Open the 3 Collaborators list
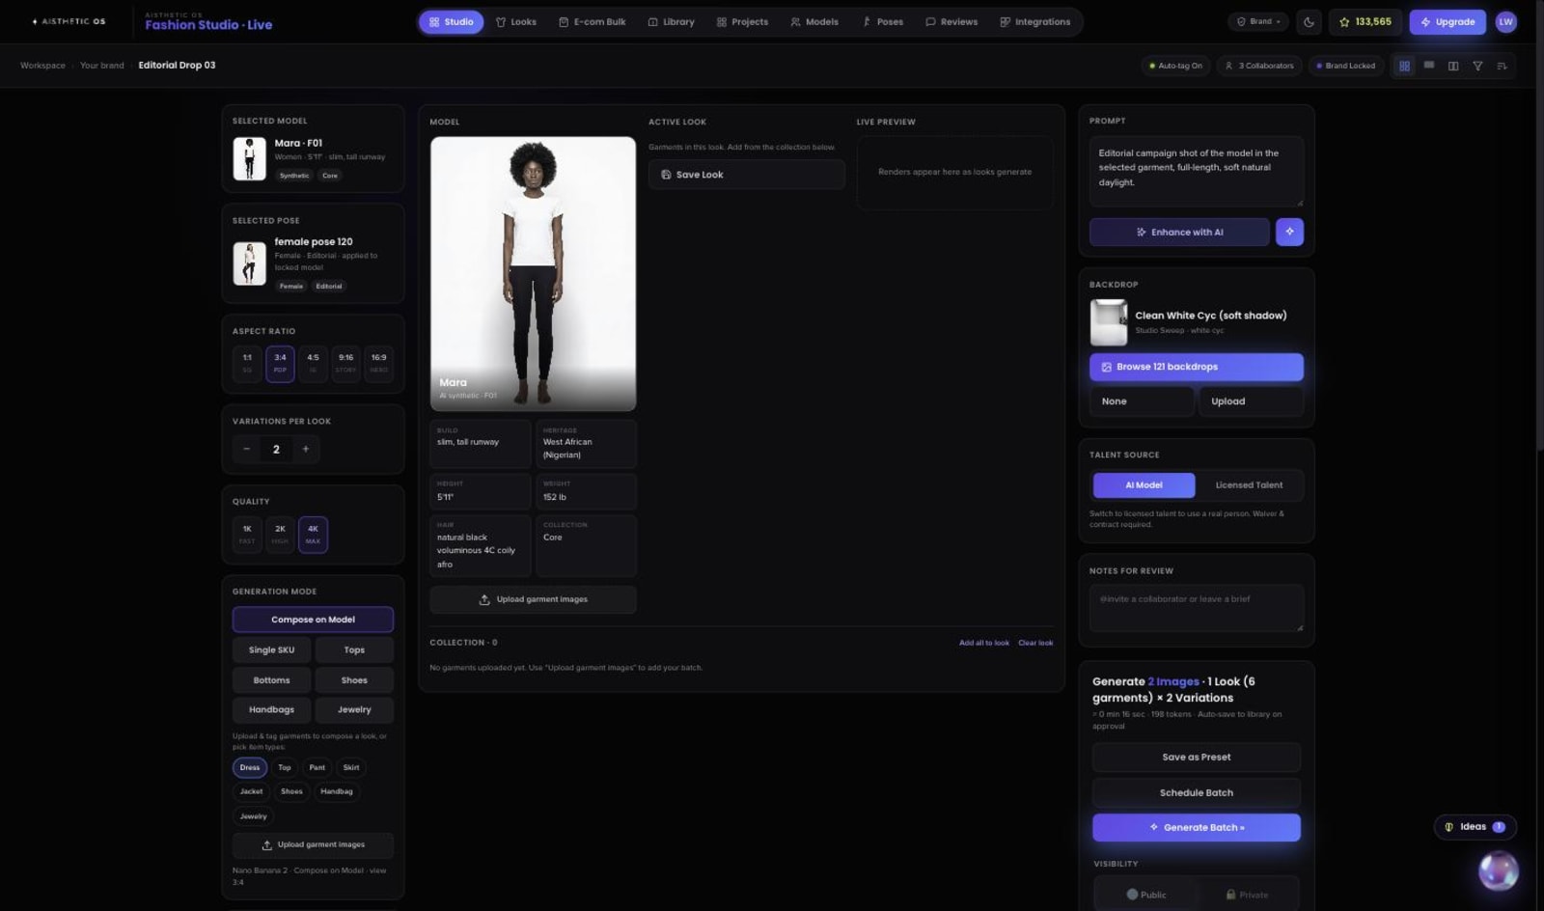The width and height of the screenshot is (1544, 911). click(x=1259, y=66)
